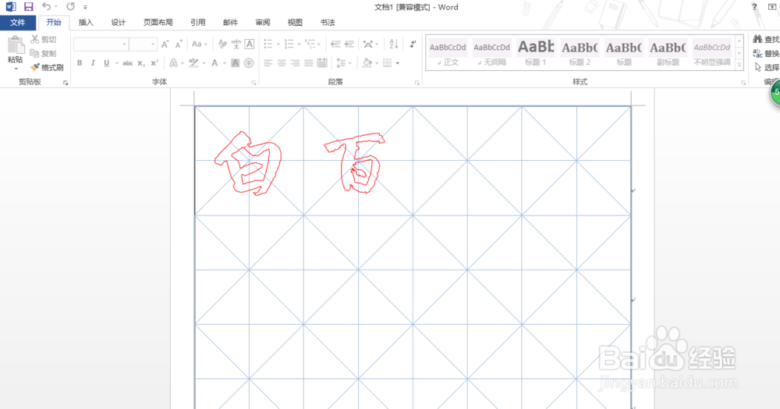
Task: Switch to the References (引用) tab
Action: click(x=198, y=23)
